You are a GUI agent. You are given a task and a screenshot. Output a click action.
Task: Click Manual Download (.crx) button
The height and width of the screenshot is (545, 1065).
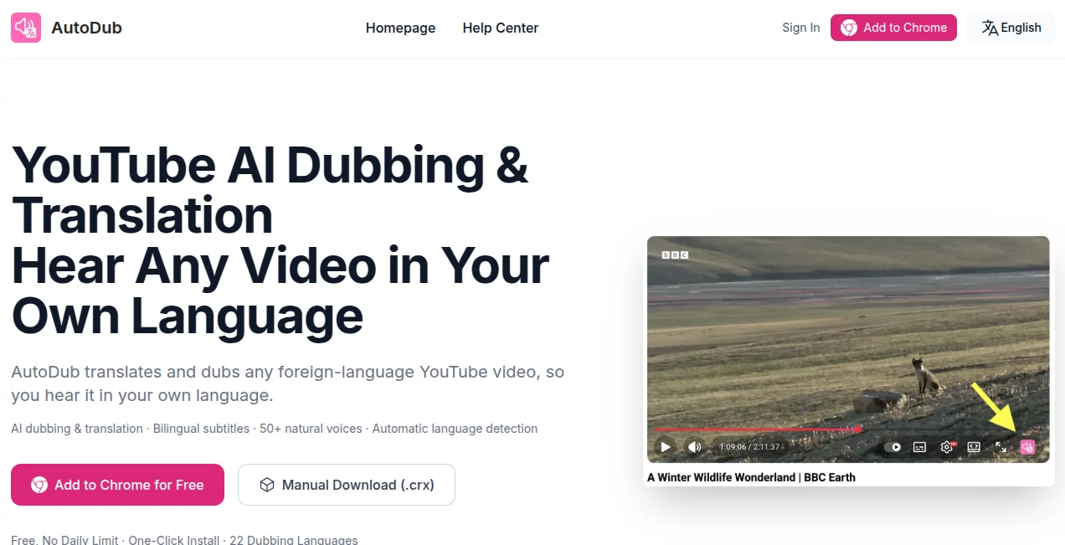(347, 485)
